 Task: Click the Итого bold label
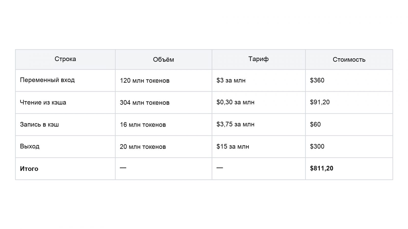pyautogui.click(x=29, y=169)
